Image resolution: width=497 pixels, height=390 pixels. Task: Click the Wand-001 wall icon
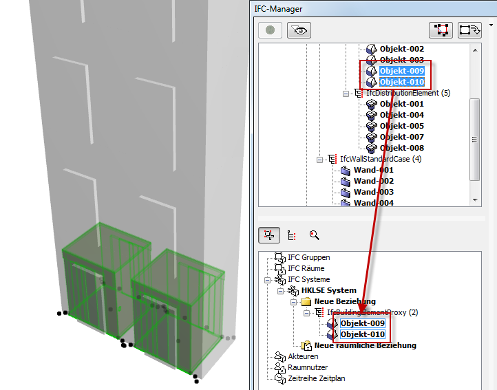click(345, 171)
